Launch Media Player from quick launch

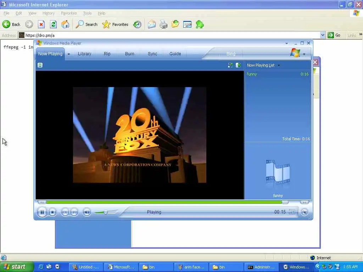(57, 267)
